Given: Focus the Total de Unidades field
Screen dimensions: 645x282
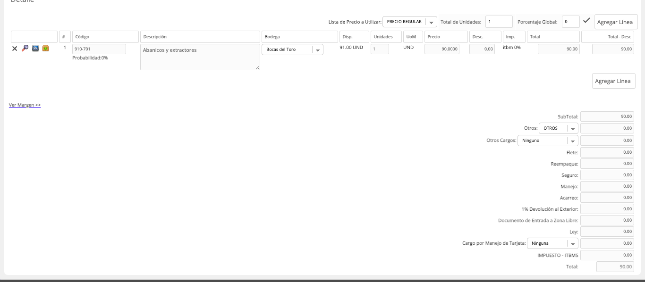Looking at the screenshot, I should (x=499, y=22).
